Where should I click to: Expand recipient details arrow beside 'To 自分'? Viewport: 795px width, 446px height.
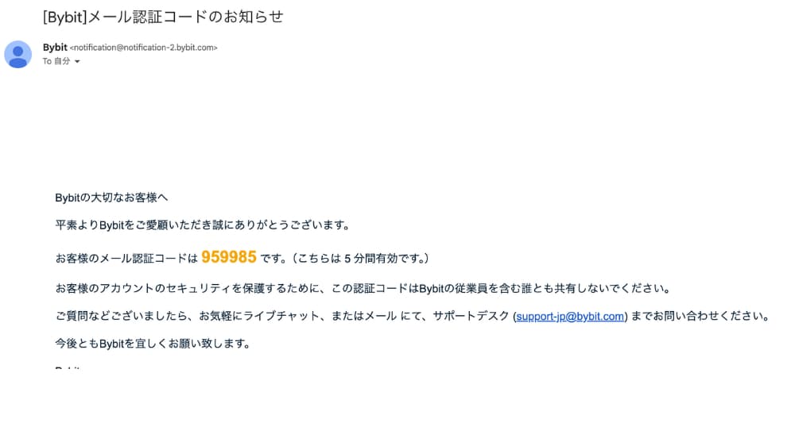pyautogui.click(x=77, y=62)
